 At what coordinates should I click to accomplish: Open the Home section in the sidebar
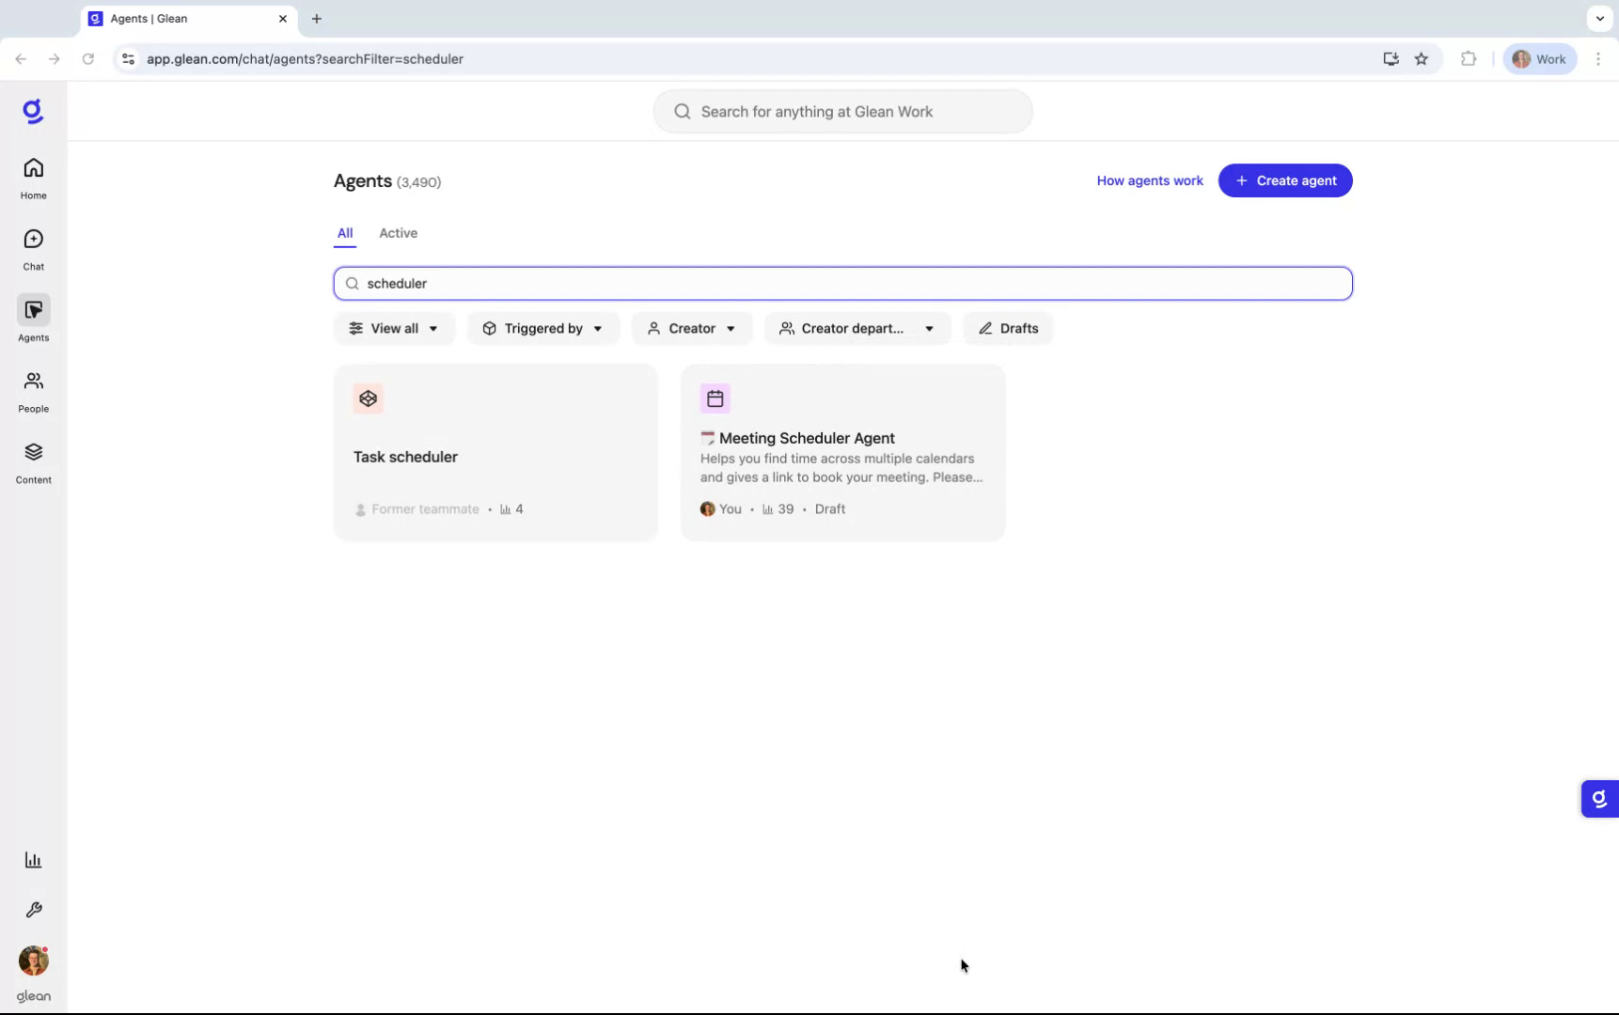pos(33,177)
